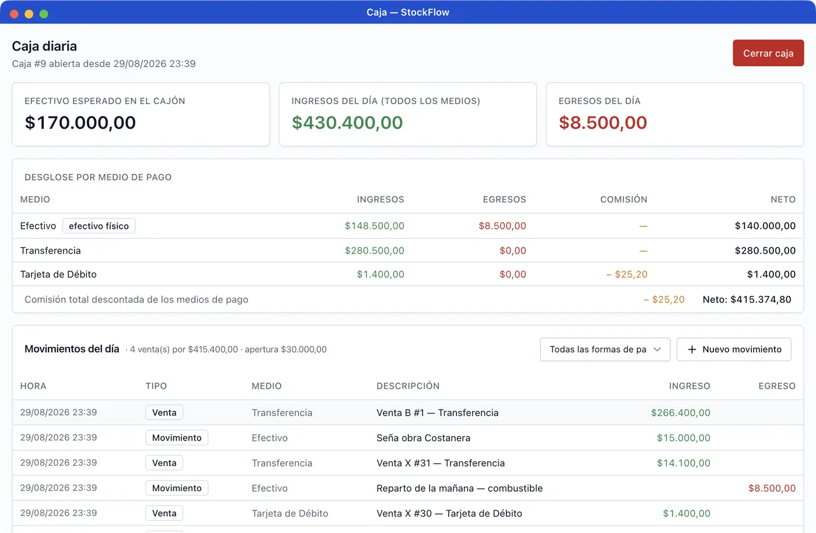Viewport: 816px width, 533px height.
Task: Click the Movimientos del día heading
Action: pyautogui.click(x=72, y=349)
